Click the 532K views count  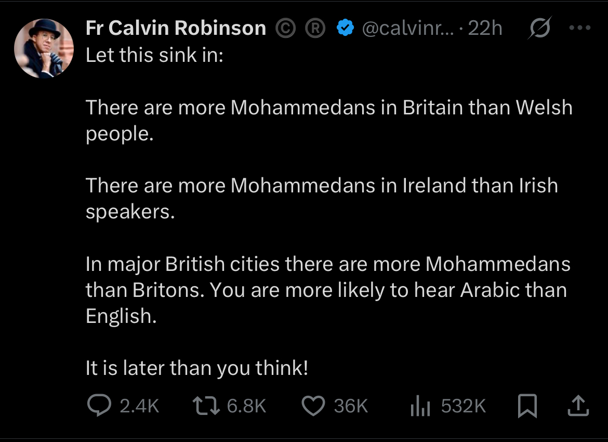(x=464, y=406)
